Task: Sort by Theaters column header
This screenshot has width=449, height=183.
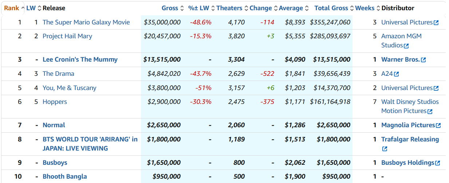Action: [229, 8]
